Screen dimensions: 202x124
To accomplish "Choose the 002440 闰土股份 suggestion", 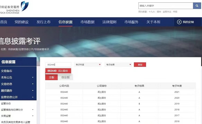I will [x=58, y=71].
